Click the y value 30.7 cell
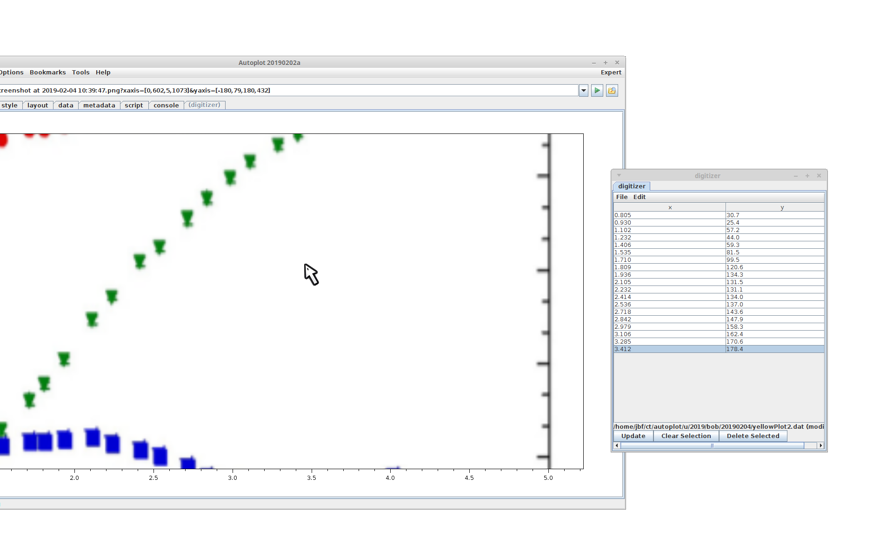Viewport: 893px width, 558px height. [x=775, y=215]
